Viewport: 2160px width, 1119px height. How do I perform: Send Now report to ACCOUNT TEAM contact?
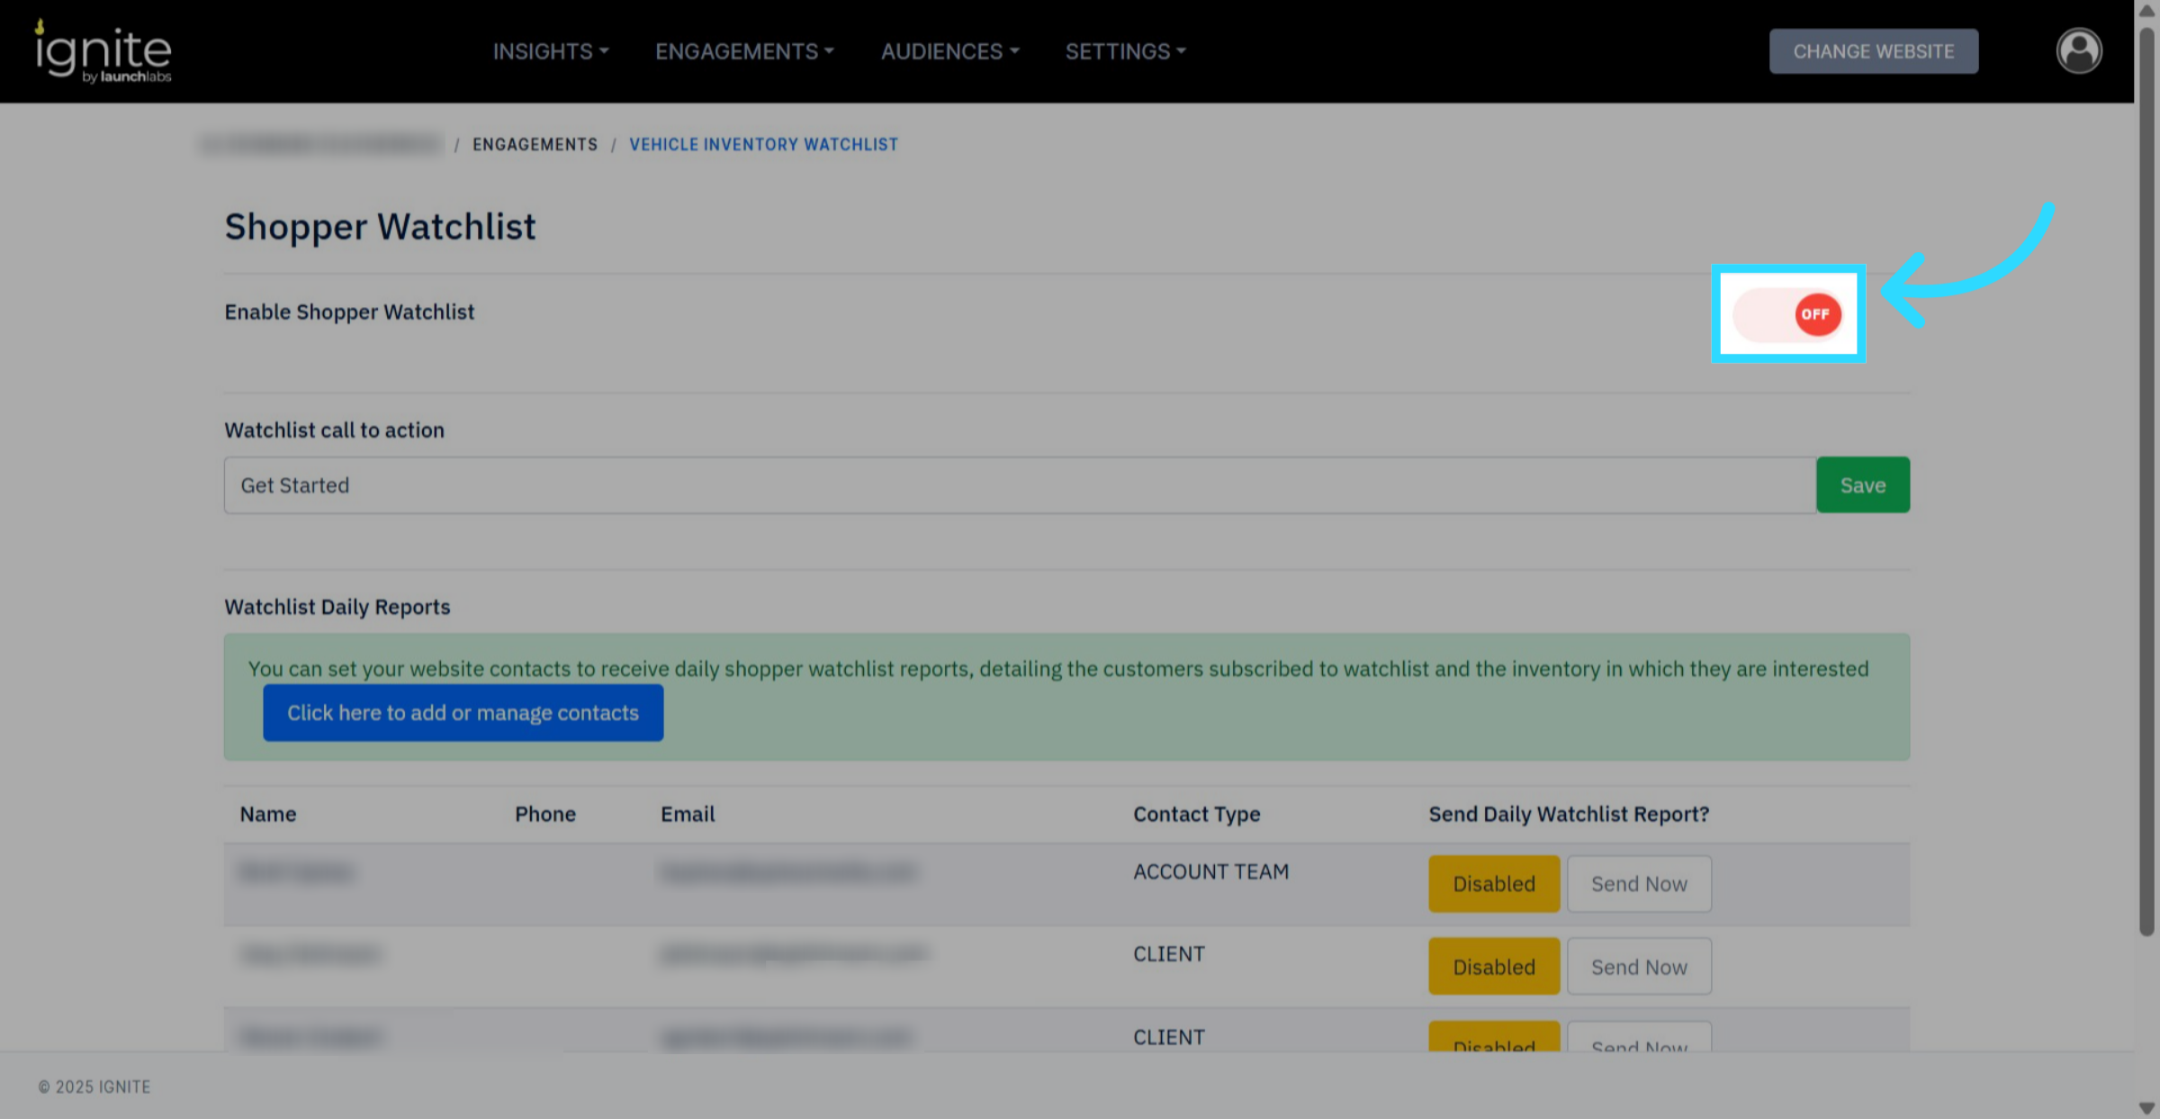tap(1638, 884)
